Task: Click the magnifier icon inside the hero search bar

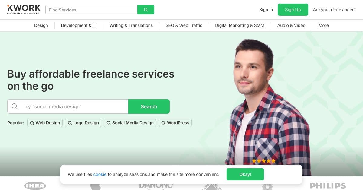Action: 15,106
